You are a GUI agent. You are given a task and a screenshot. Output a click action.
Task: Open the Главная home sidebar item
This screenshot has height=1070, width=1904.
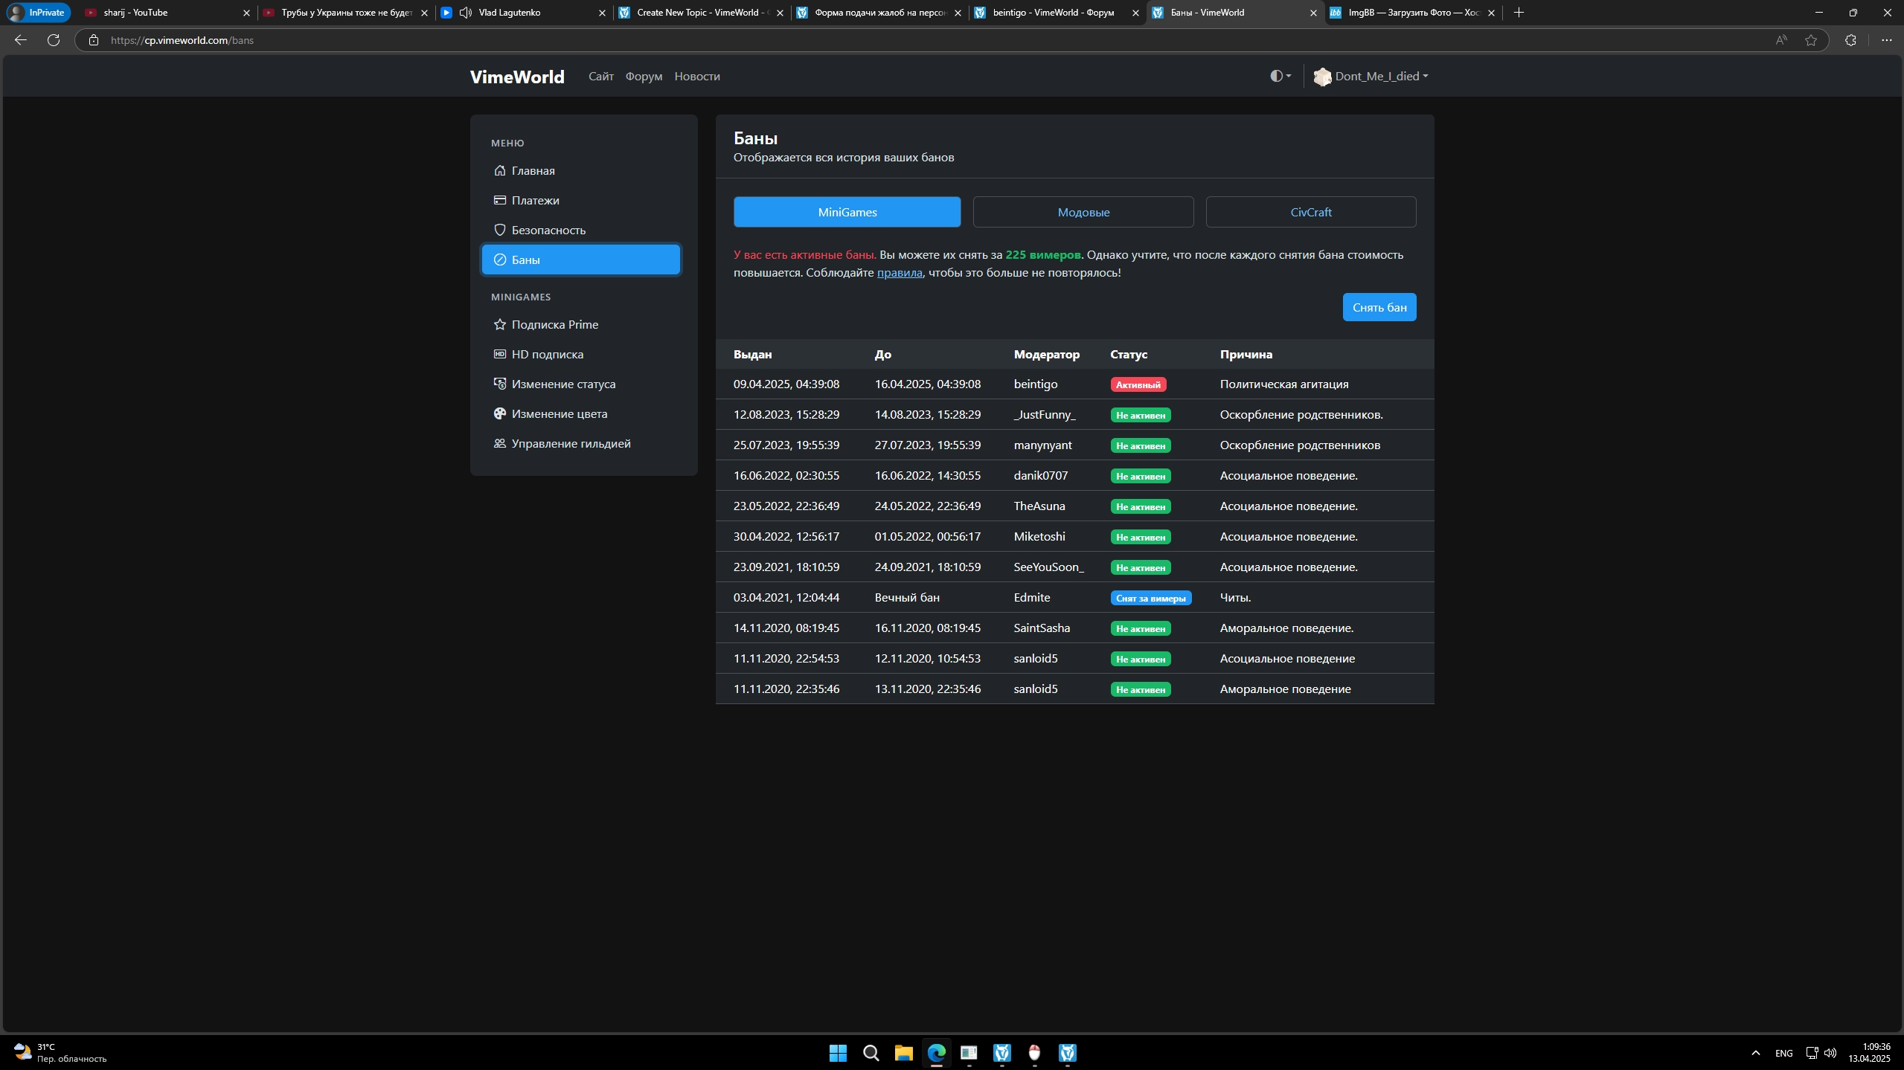click(x=532, y=171)
